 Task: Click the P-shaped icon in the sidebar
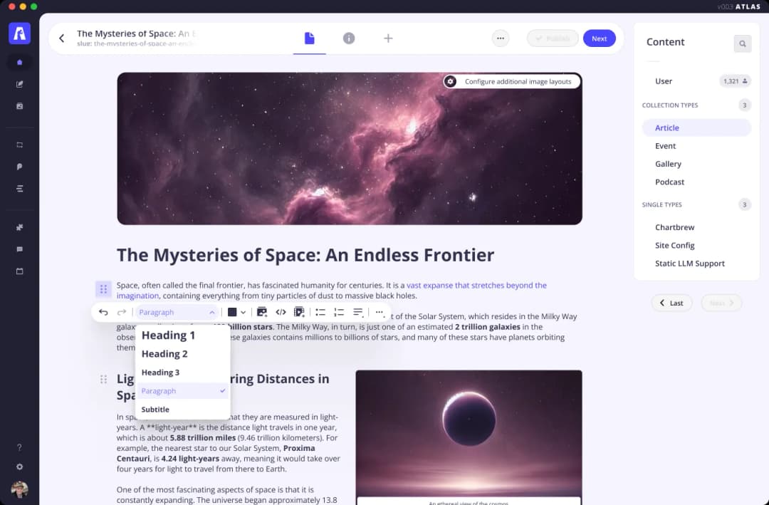pos(20,167)
